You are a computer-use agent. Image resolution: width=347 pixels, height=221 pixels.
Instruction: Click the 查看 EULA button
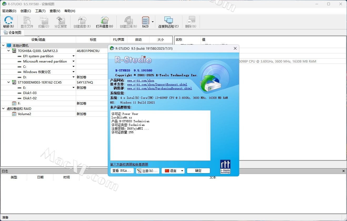(x=122, y=171)
